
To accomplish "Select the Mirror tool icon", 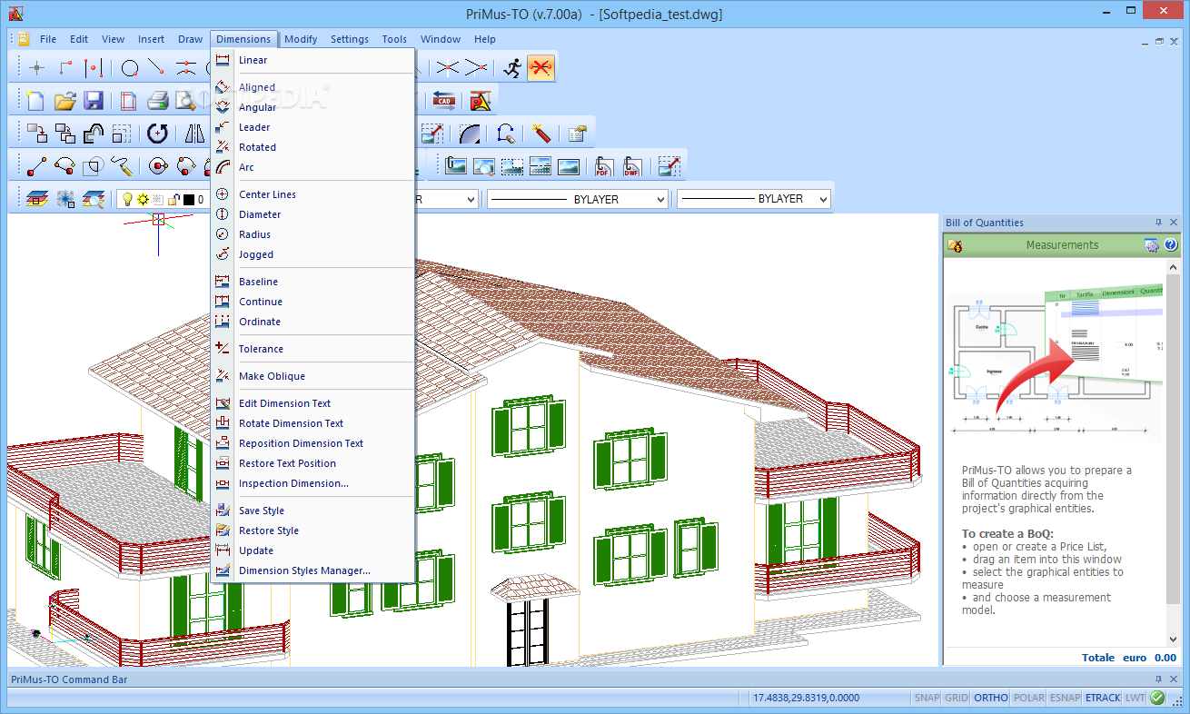I will pos(194,134).
